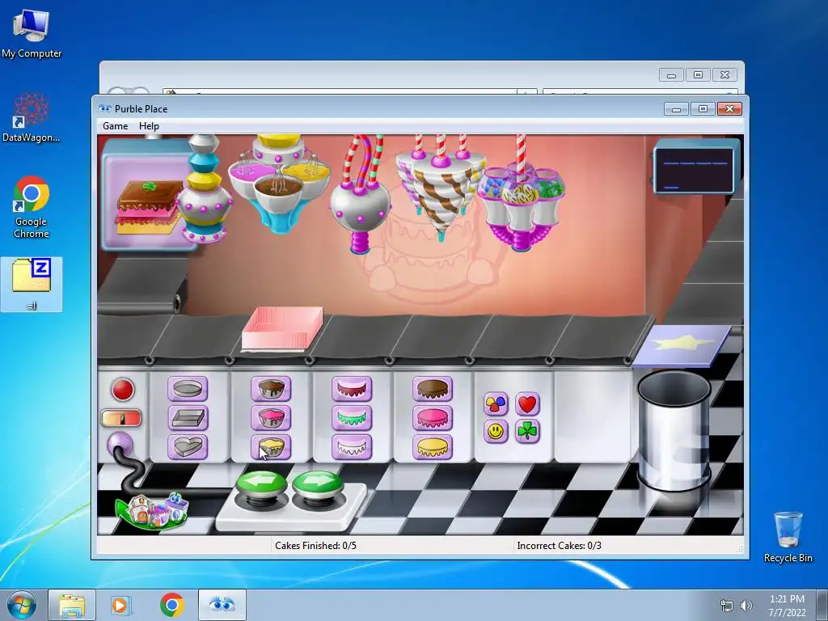
Task: Open the Help menu
Action: [x=149, y=125]
